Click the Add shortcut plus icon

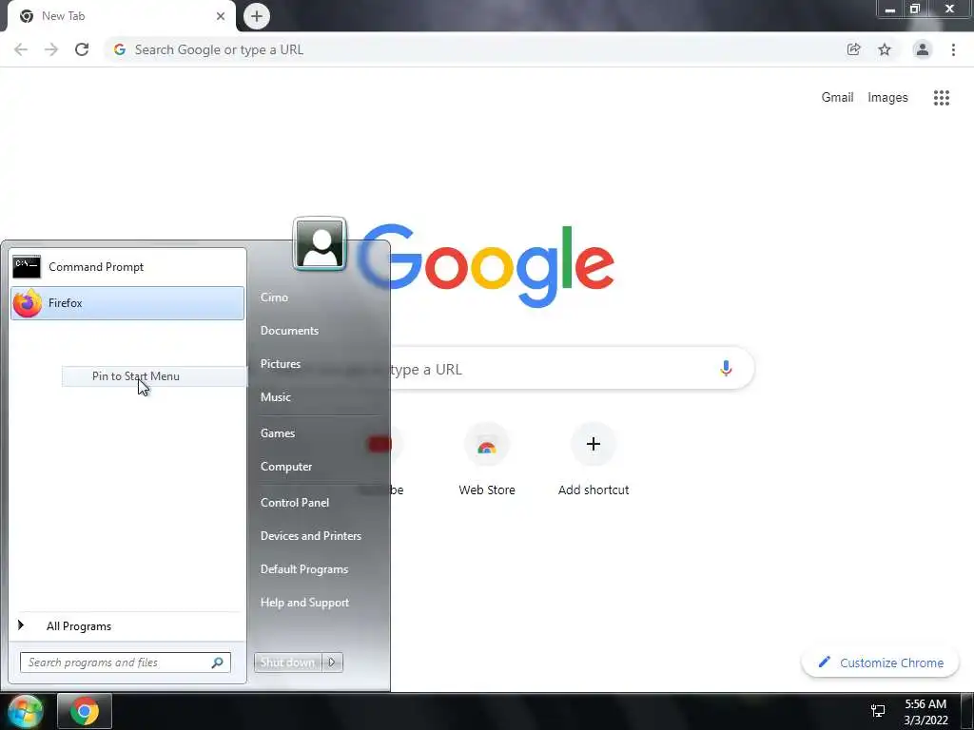[594, 445]
